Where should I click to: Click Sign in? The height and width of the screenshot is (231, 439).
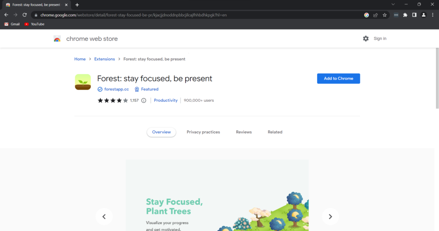click(380, 38)
